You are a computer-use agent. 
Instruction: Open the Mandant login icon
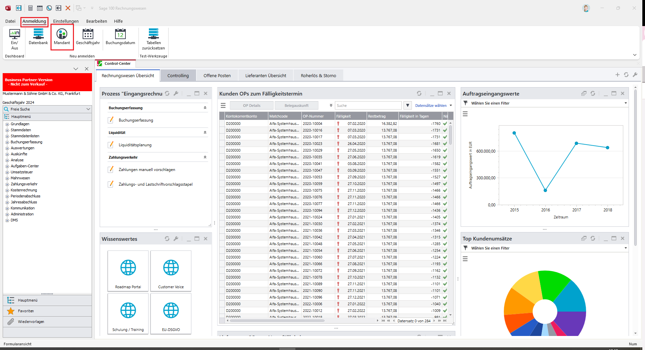click(62, 34)
